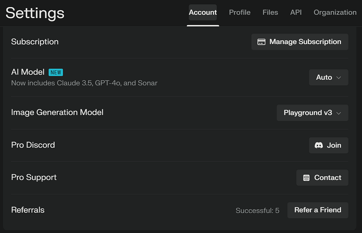Click the Join button for Pro Discord

click(x=328, y=145)
